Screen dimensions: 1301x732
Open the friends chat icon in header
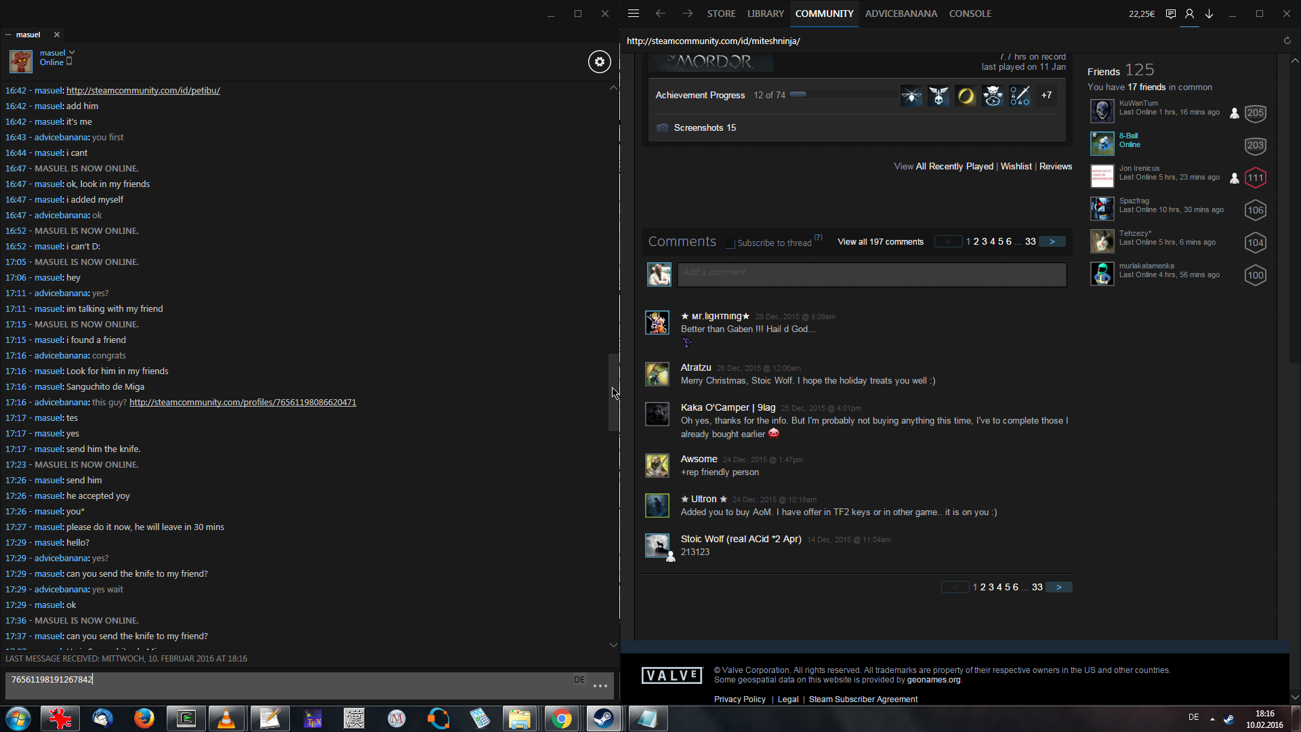point(1170,14)
